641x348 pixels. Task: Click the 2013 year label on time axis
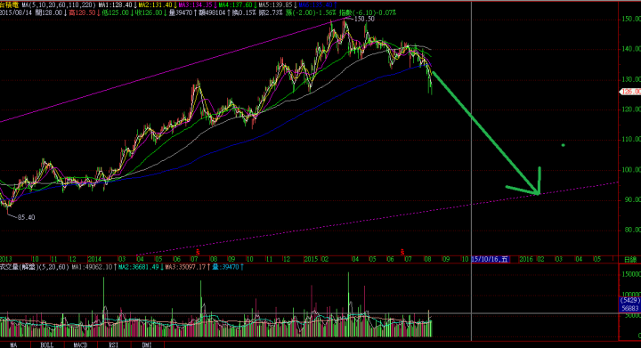click(5, 259)
